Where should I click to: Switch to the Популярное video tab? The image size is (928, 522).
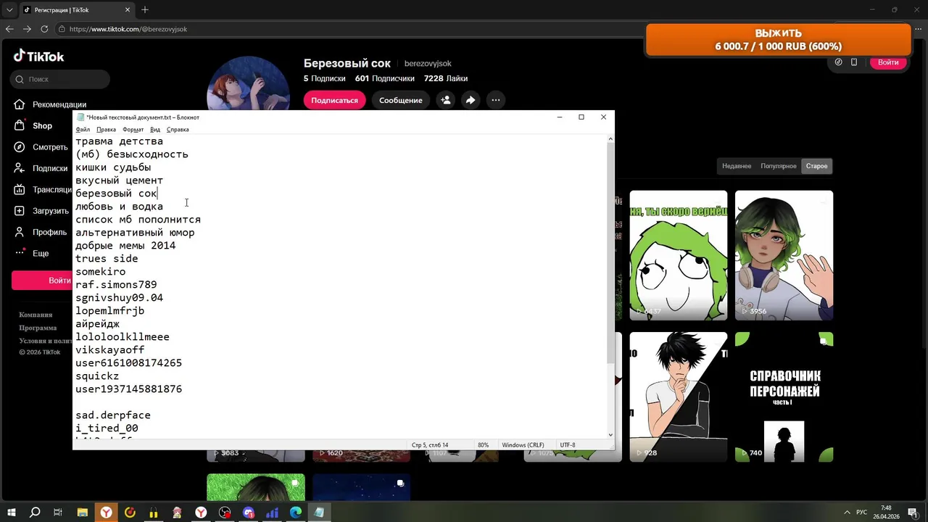coord(779,166)
